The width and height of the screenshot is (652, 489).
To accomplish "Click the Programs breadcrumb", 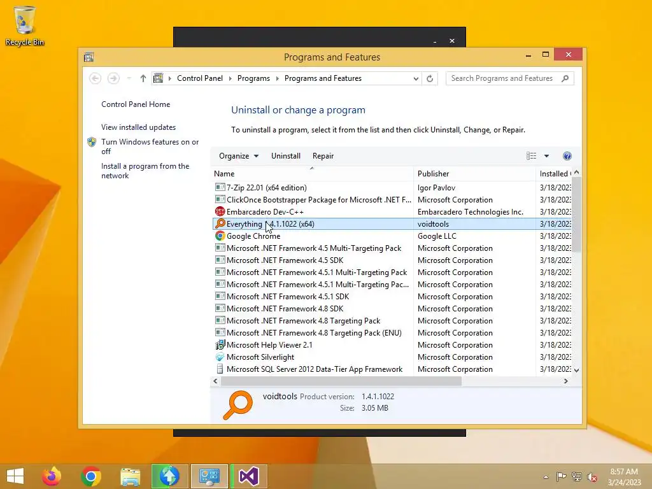I will click(x=253, y=78).
